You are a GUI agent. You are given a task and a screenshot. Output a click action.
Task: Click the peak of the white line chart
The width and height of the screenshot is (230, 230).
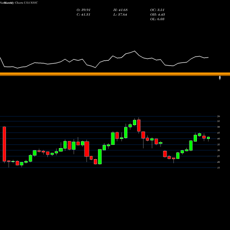pos(135,51)
